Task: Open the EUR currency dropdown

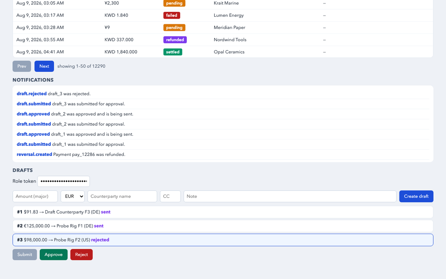Action: [73, 196]
